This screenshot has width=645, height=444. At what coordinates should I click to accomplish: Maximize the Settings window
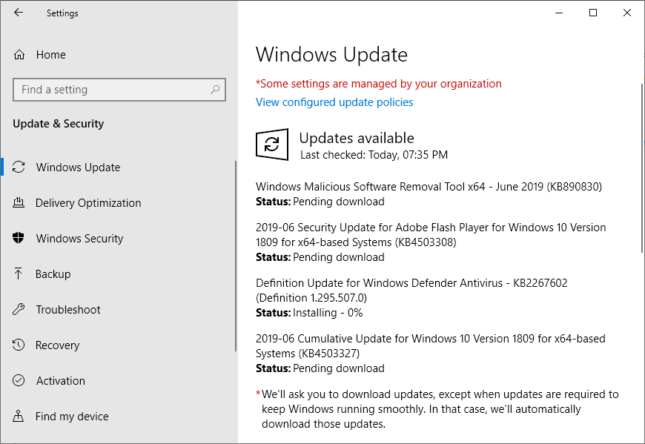[x=593, y=13]
